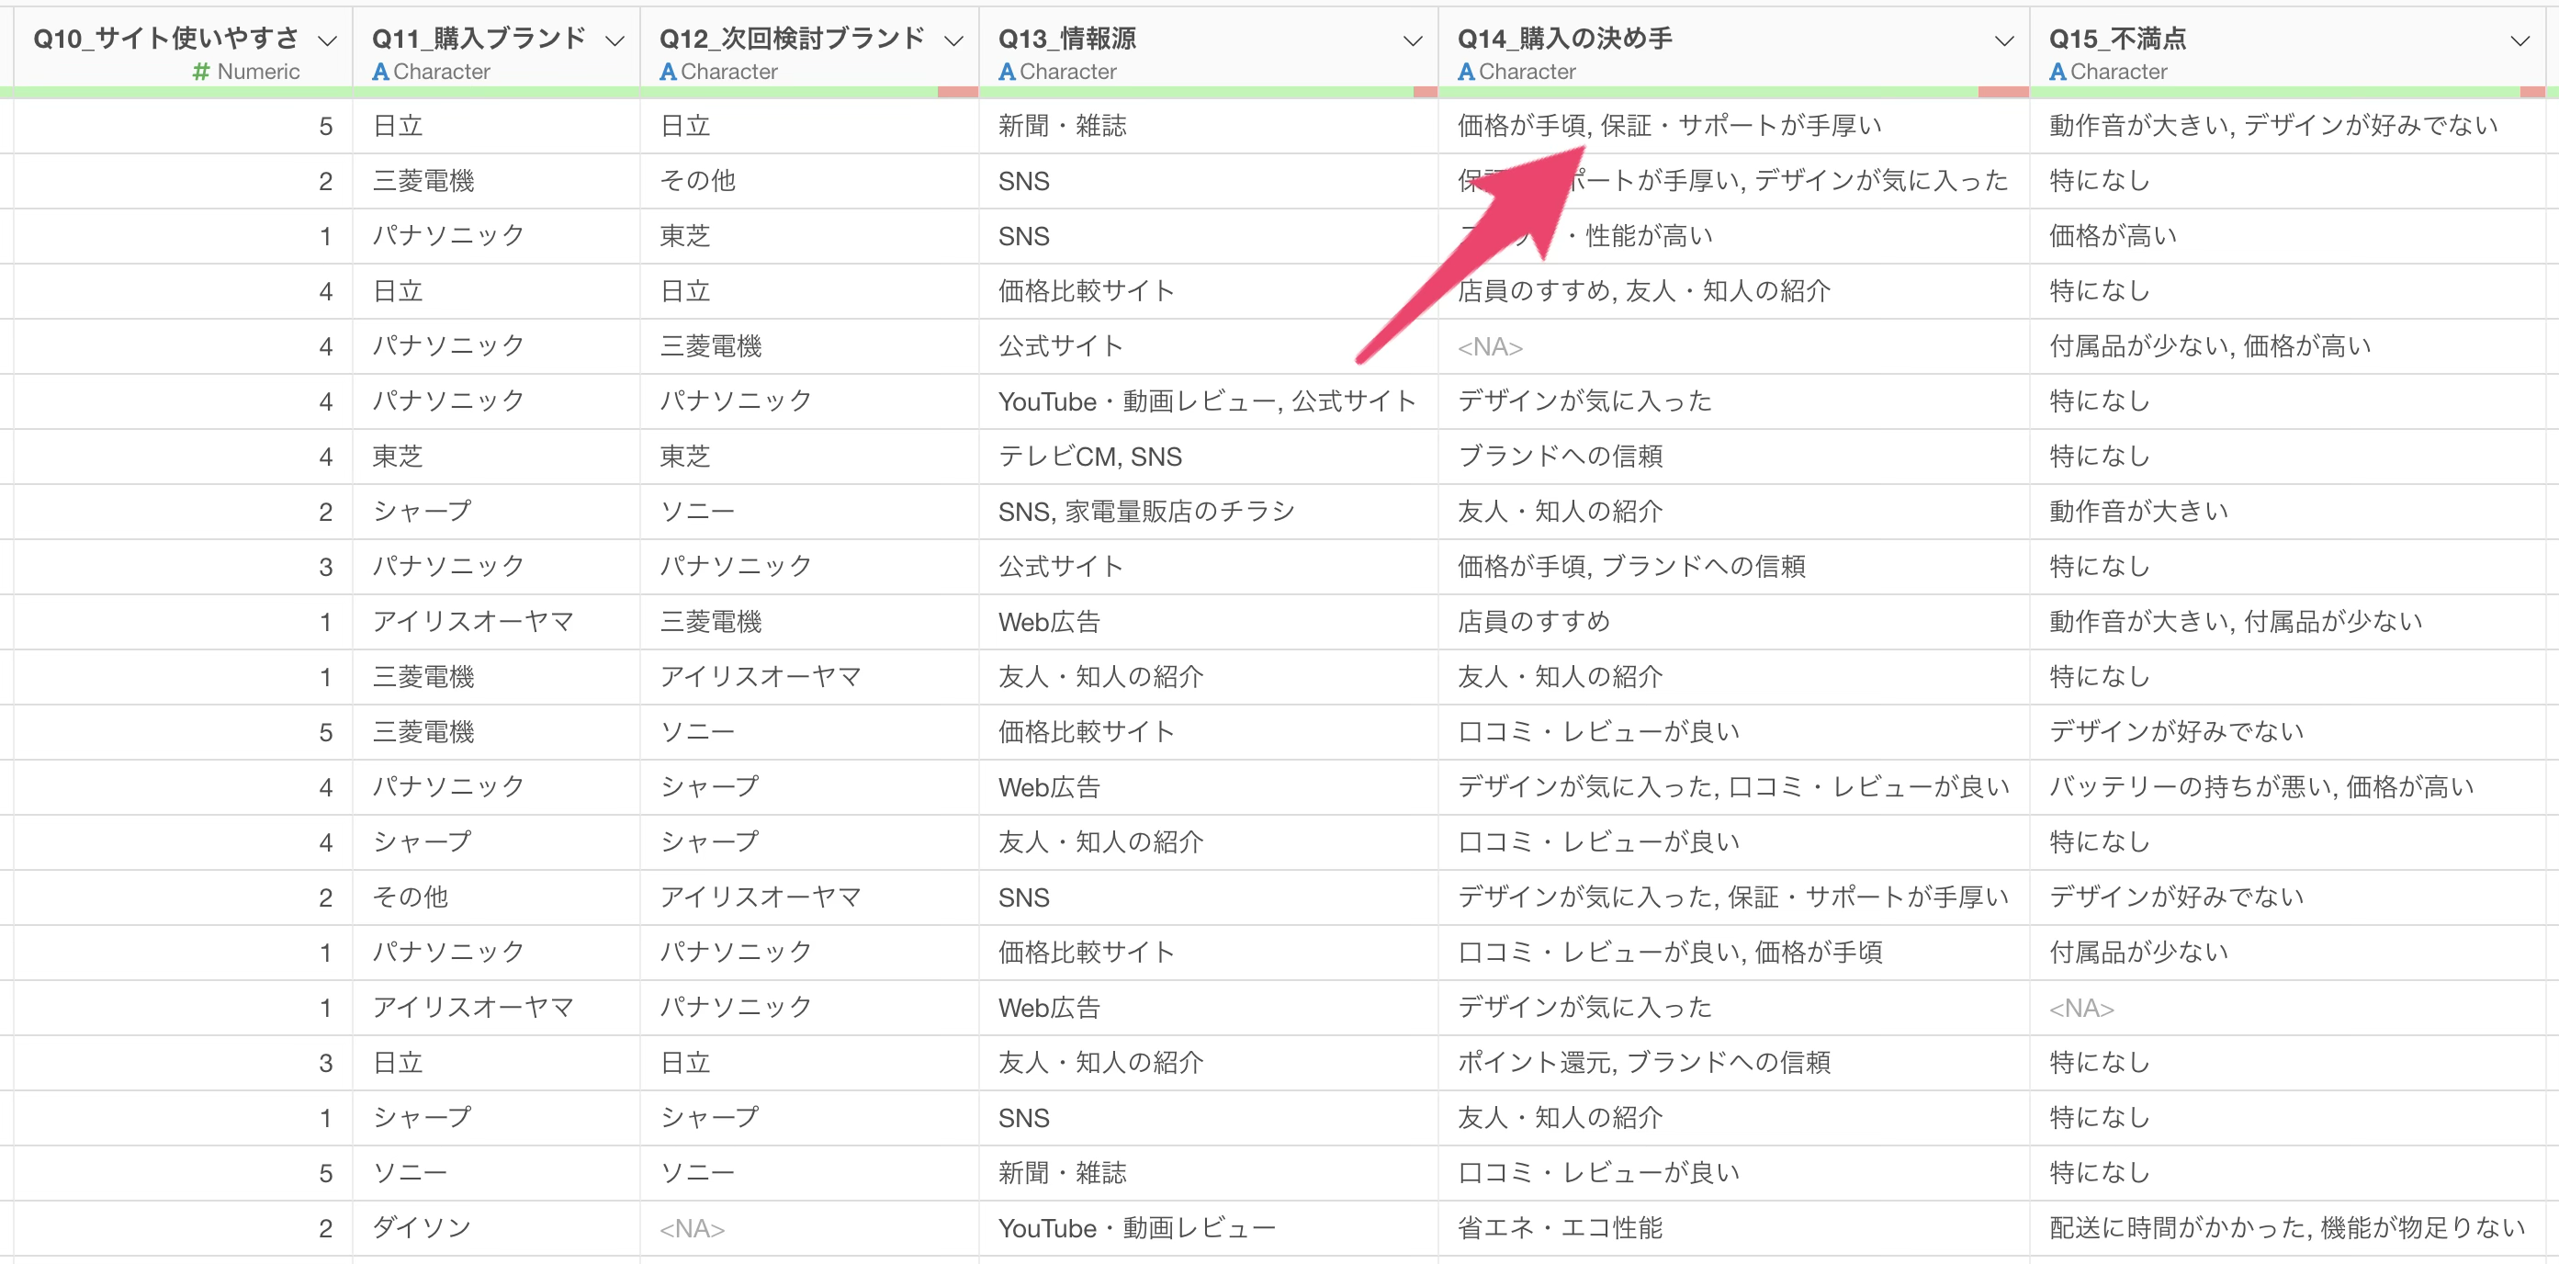Select cell 動作音が大きい, デザインが好みでない
2559x1264 pixels.
pyautogui.click(x=2287, y=126)
